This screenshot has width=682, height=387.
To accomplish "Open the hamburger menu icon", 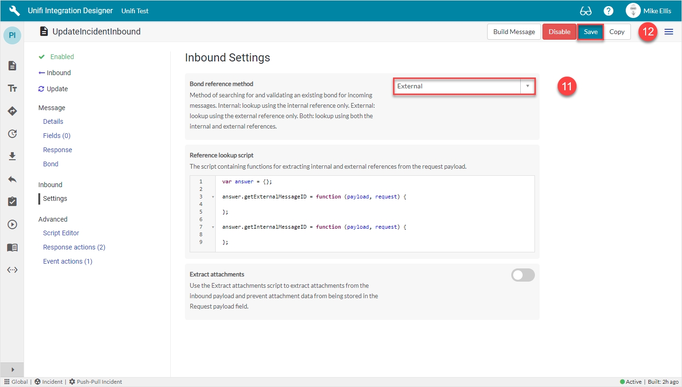I will (669, 32).
